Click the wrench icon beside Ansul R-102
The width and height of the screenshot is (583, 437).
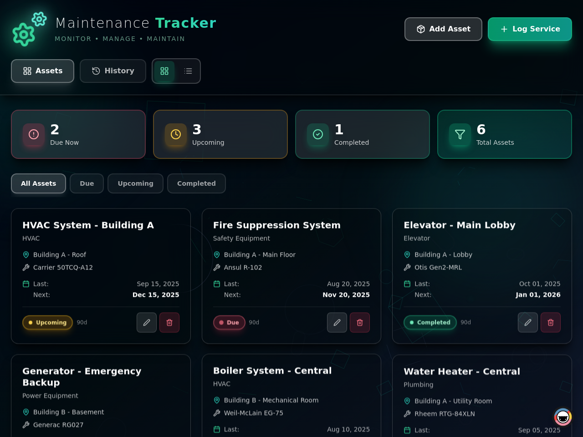tap(217, 267)
